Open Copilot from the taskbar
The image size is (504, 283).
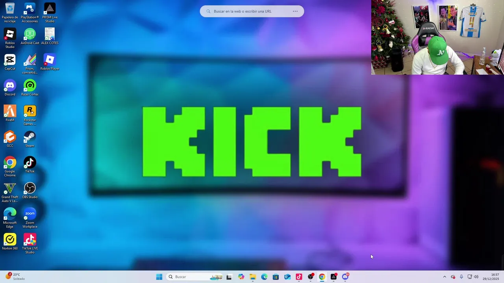pyautogui.click(x=241, y=277)
